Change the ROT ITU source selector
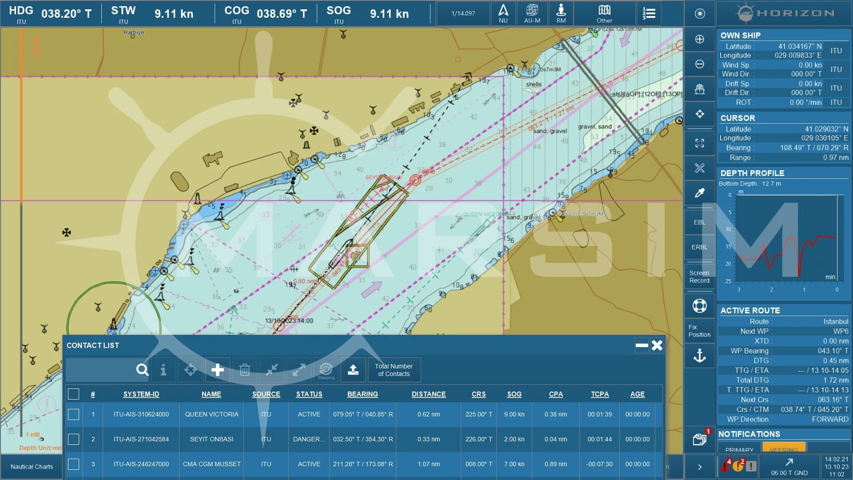The height and width of the screenshot is (480, 853). pos(836,102)
